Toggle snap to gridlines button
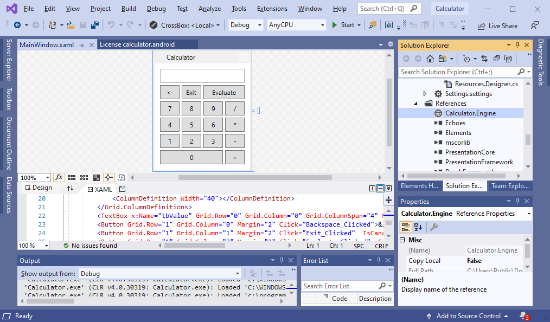The image size is (550, 322). [x=84, y=178]
